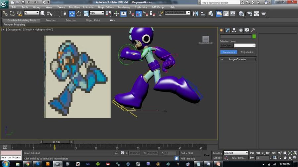Open the selection filter 'All' dropdown
Viewport: 298px width, 167px height.
pyautogui.click(x=31, y=13)
